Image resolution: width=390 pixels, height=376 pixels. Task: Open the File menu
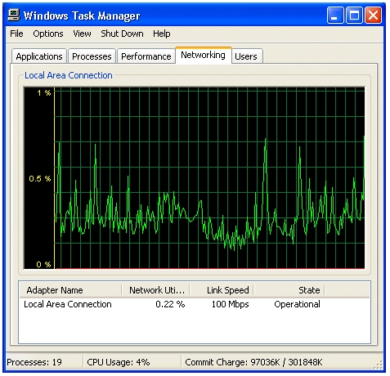tap(16, 34)
